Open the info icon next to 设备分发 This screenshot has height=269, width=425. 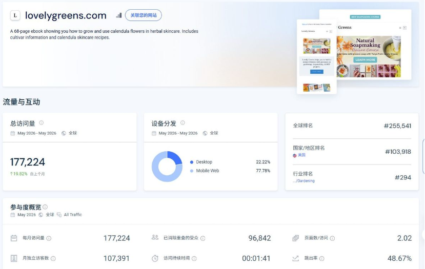click(183, 123)
